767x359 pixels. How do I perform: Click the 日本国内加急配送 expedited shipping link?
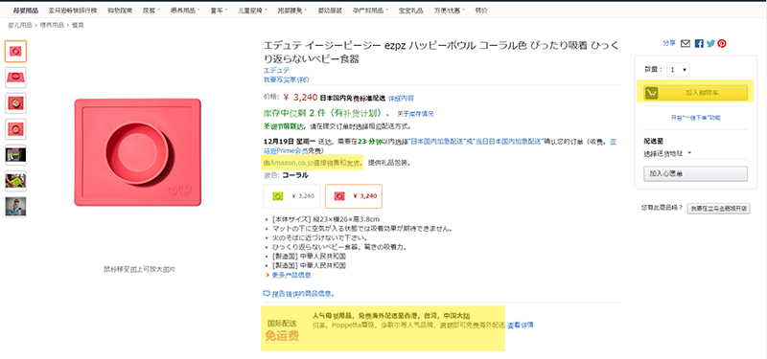pos(438,142)
